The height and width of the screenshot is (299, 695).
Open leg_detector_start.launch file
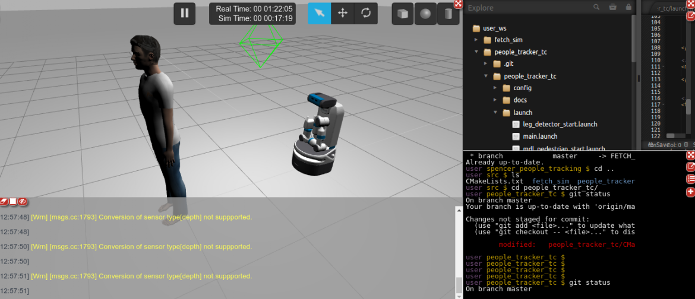pos(560,124)
